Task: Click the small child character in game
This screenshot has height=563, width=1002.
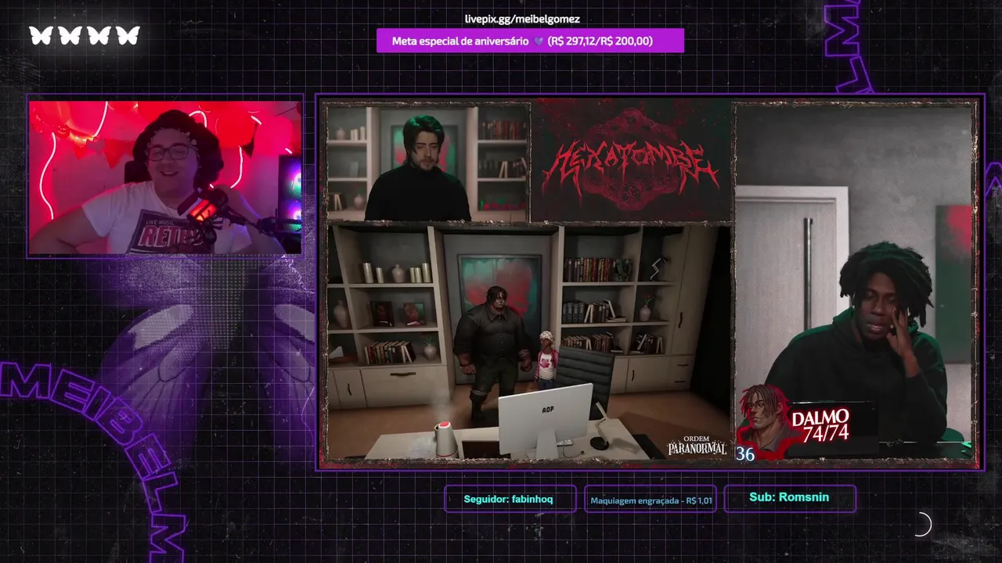Action: [546, 360]
